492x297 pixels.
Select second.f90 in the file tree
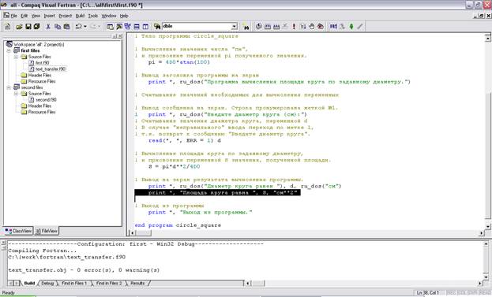46,100
